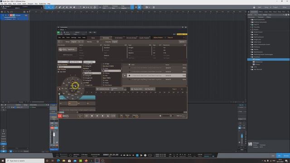The height and width of the screenshot is (163, 290).
Task: Expand the Native Instruments GmbH folder
Action: point(251,44)
